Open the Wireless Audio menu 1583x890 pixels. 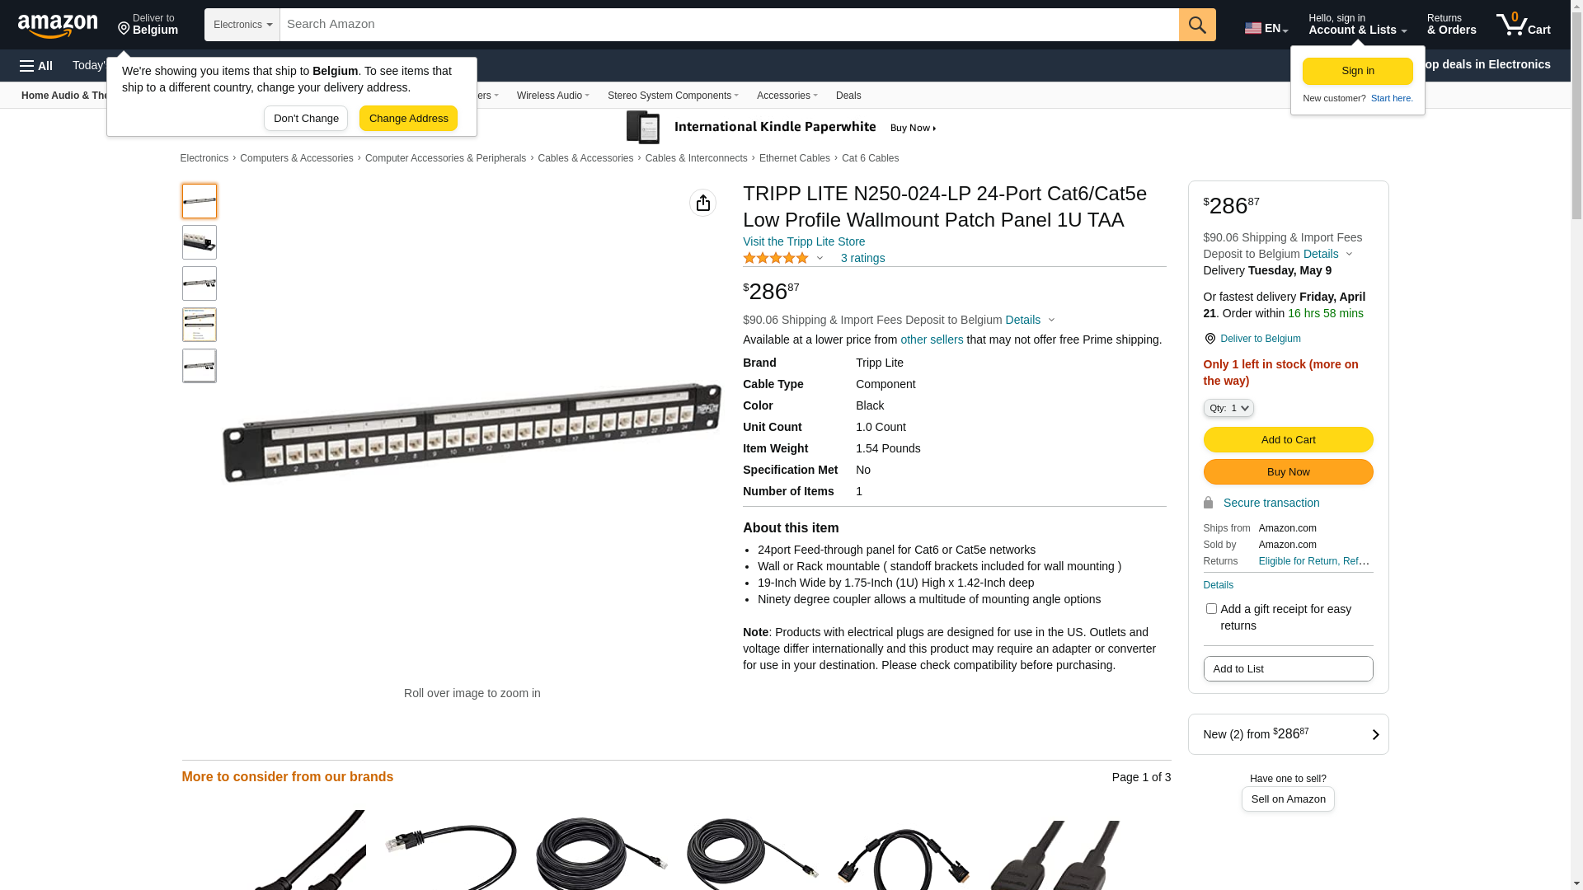coord(552,96)
